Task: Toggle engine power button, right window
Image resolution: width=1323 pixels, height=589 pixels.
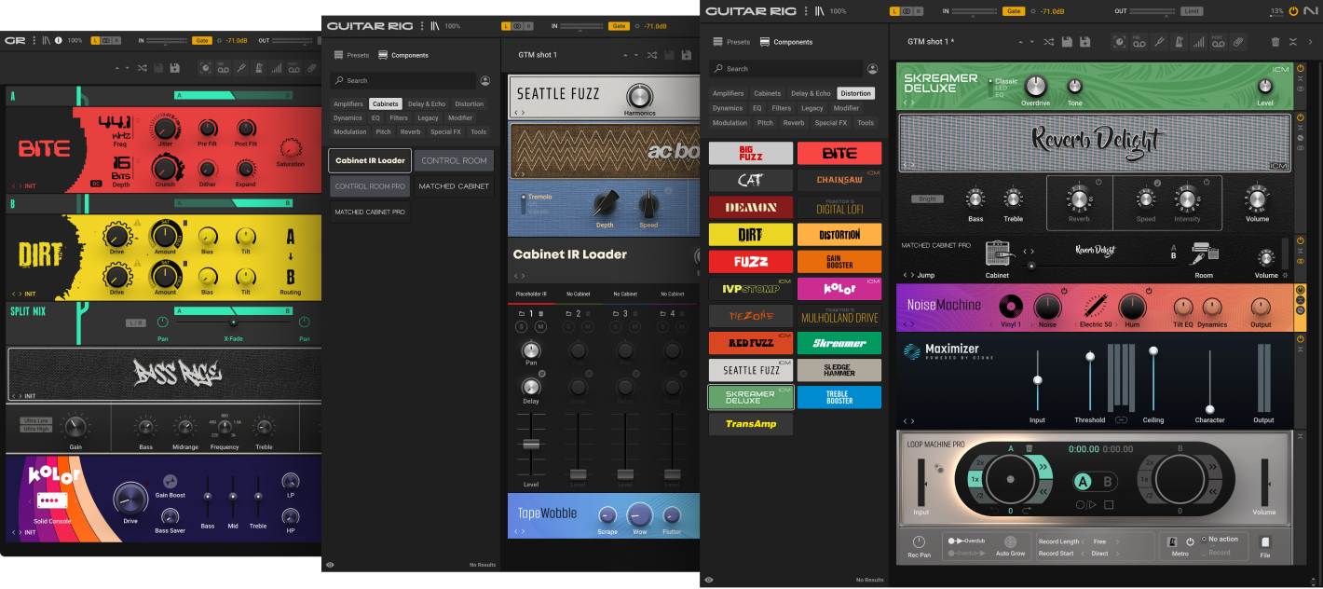Action: point(1293,11)
